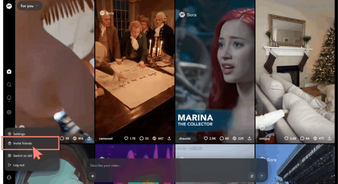Open video settings sliders in prompt bar
338x184 pixels.
[252, 176]
